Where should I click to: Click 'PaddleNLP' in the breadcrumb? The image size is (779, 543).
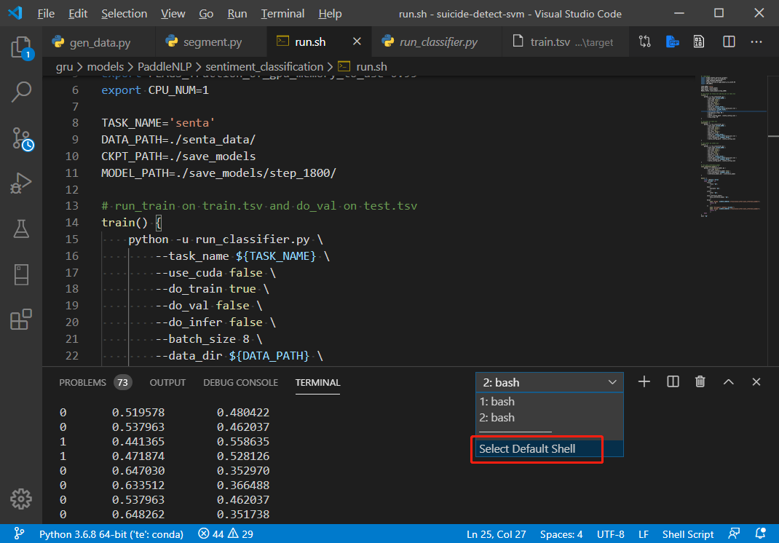(x=165, y=66)
